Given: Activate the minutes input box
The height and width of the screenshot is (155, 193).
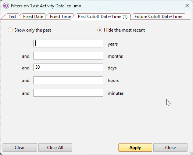Looking at the screenshot, I should pyautogui.click(x=68, y=93).
